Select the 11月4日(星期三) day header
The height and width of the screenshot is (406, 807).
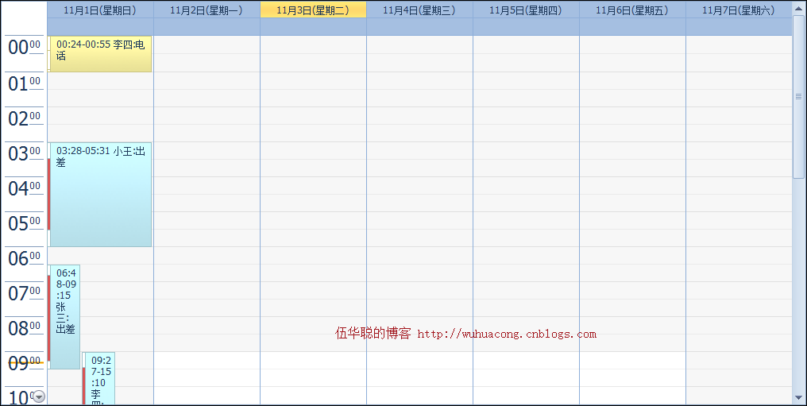pyautogui.click(x=419, y=10)
